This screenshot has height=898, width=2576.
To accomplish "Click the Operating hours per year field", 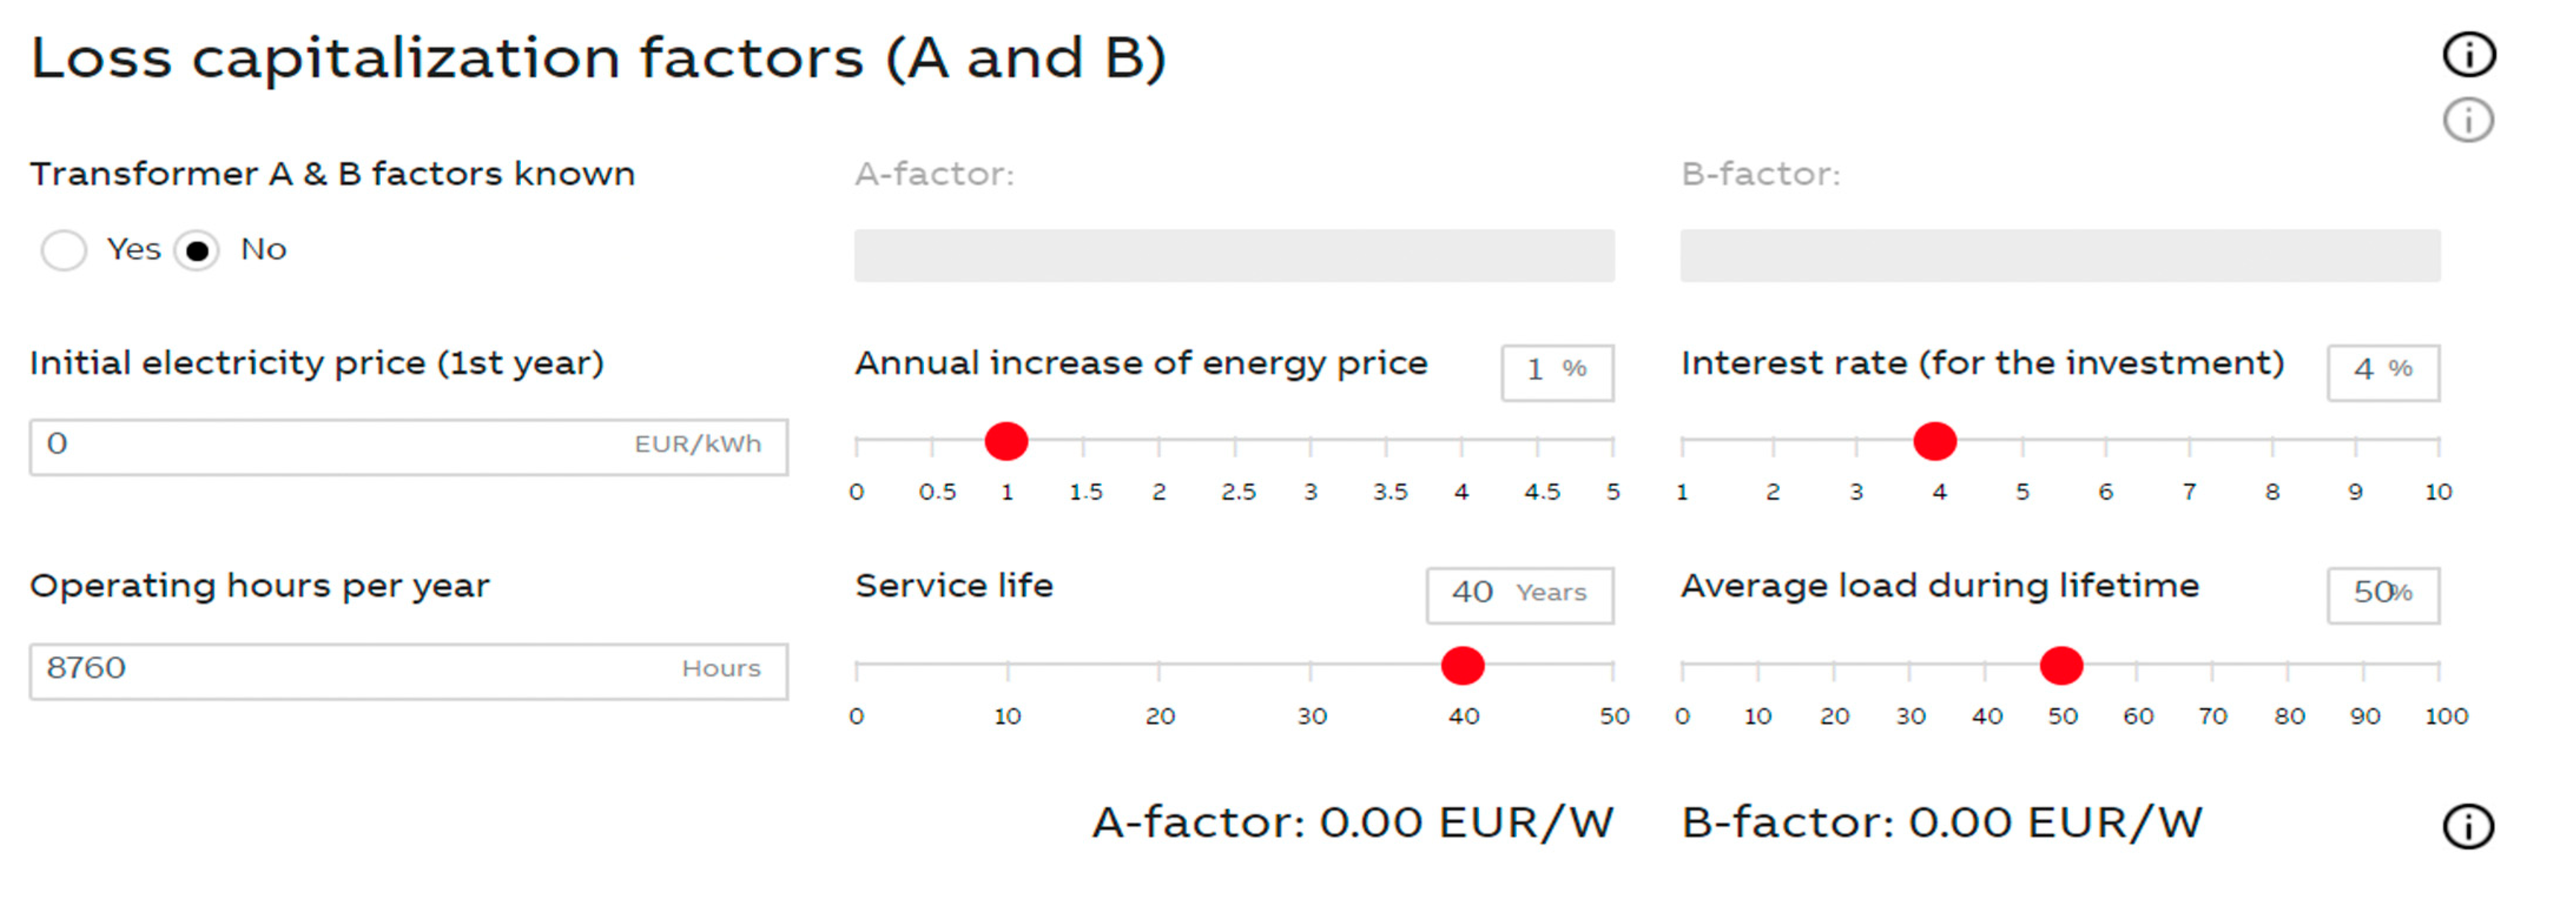I will click(408, 670).
